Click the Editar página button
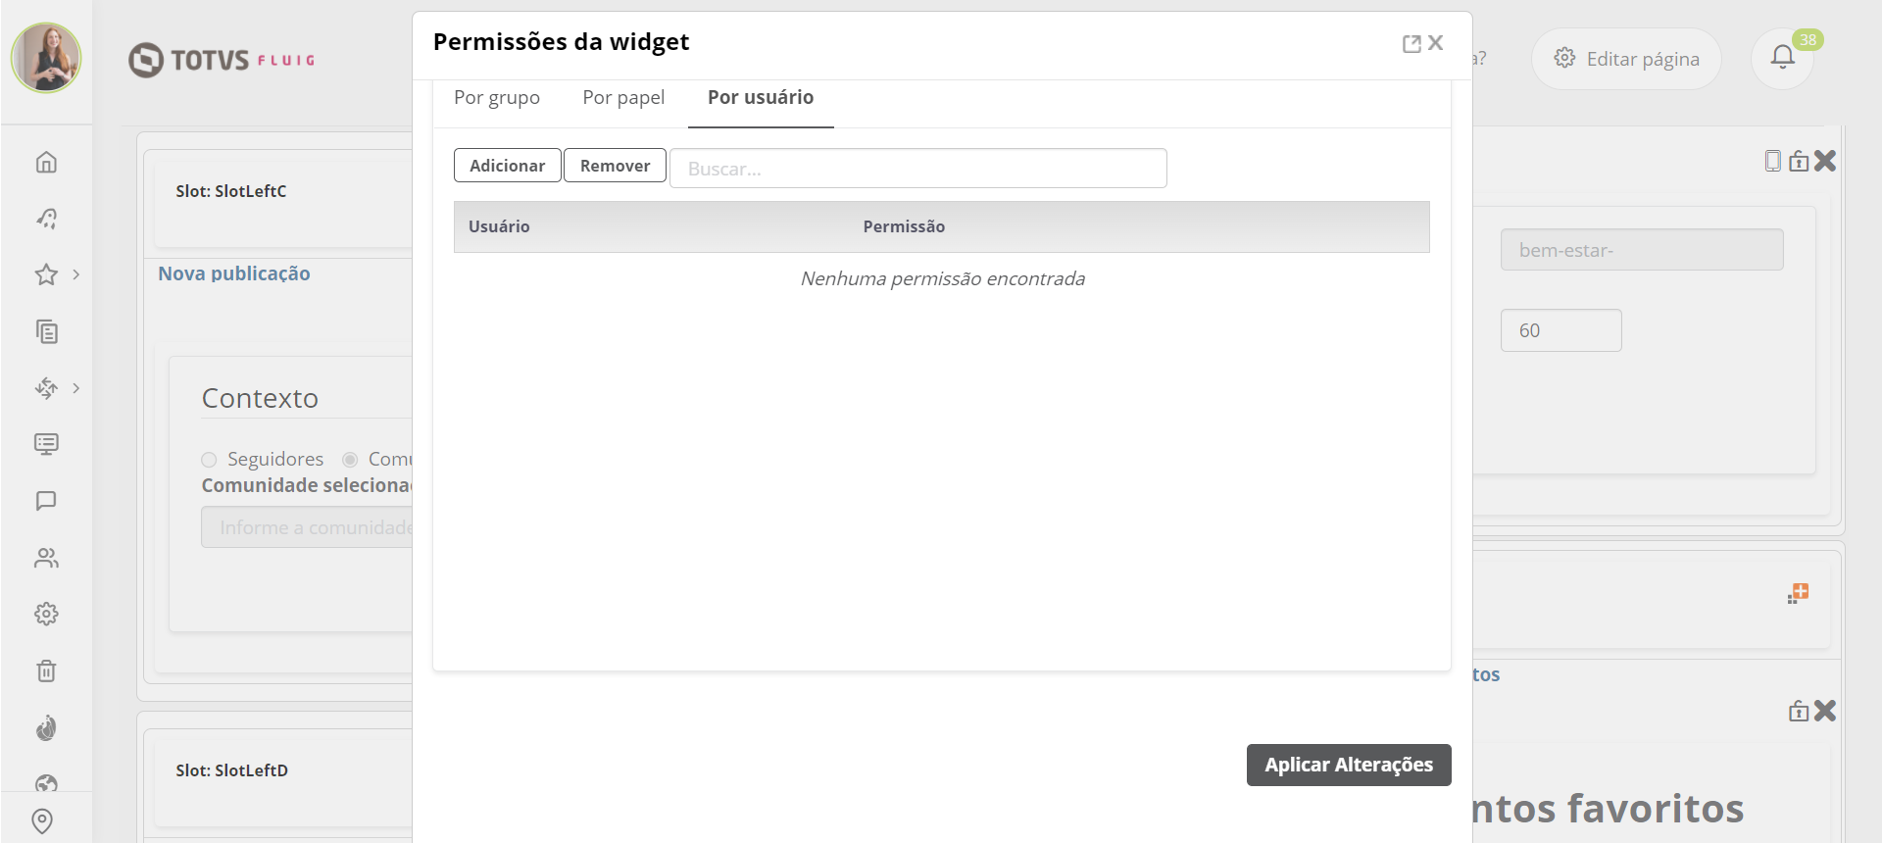Viewport: 1882px width, 843px height. (x=1626, y=59)
